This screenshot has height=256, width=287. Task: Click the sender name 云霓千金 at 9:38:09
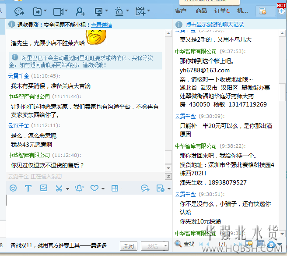[185, 116]
